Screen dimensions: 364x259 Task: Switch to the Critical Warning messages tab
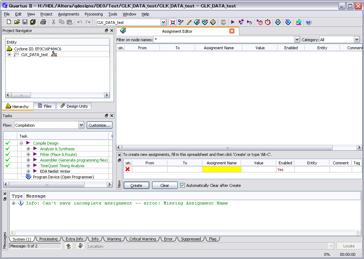[142, 239]
